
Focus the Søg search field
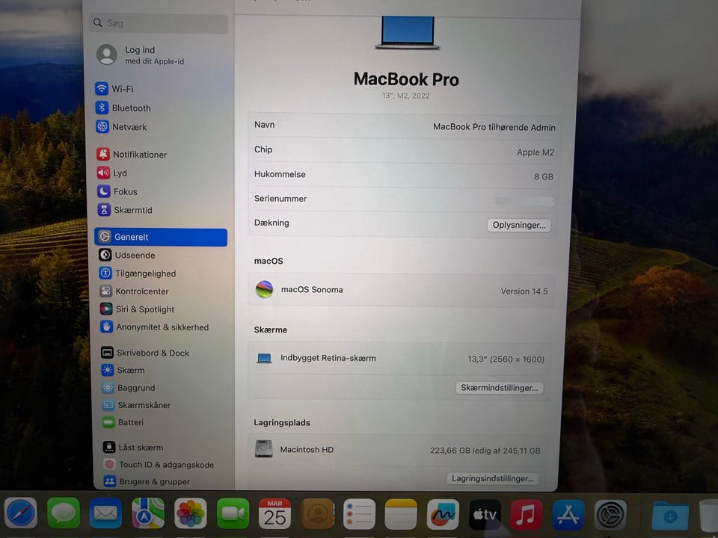coord(159,23)
